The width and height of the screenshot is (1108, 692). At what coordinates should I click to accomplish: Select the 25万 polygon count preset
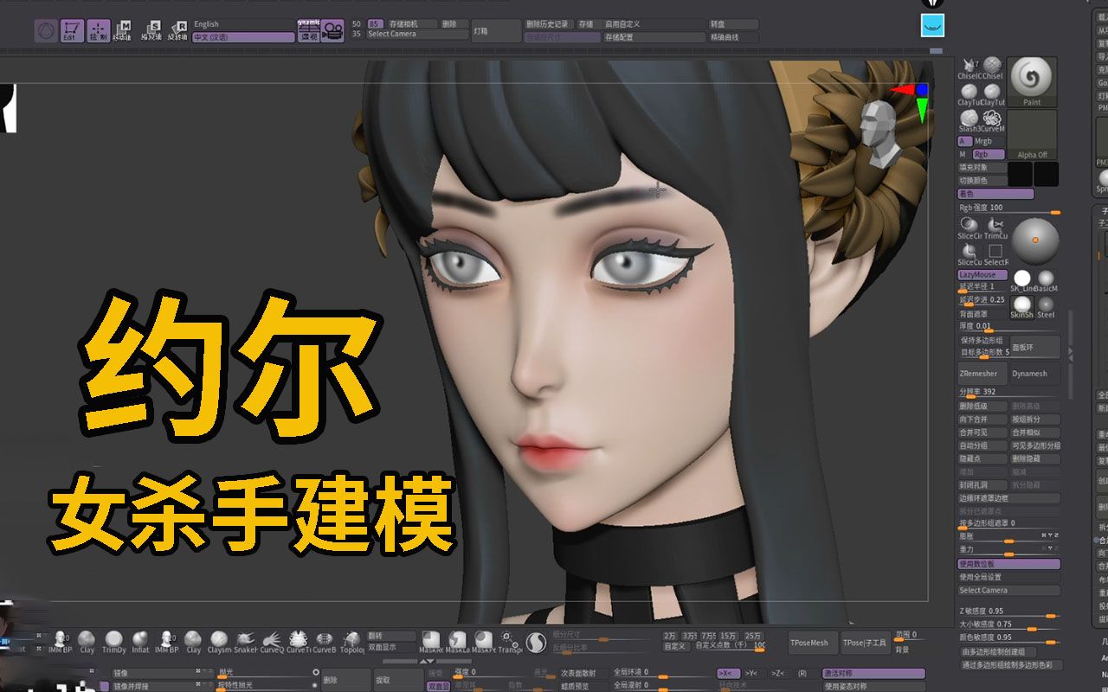[x=753, y=636]
